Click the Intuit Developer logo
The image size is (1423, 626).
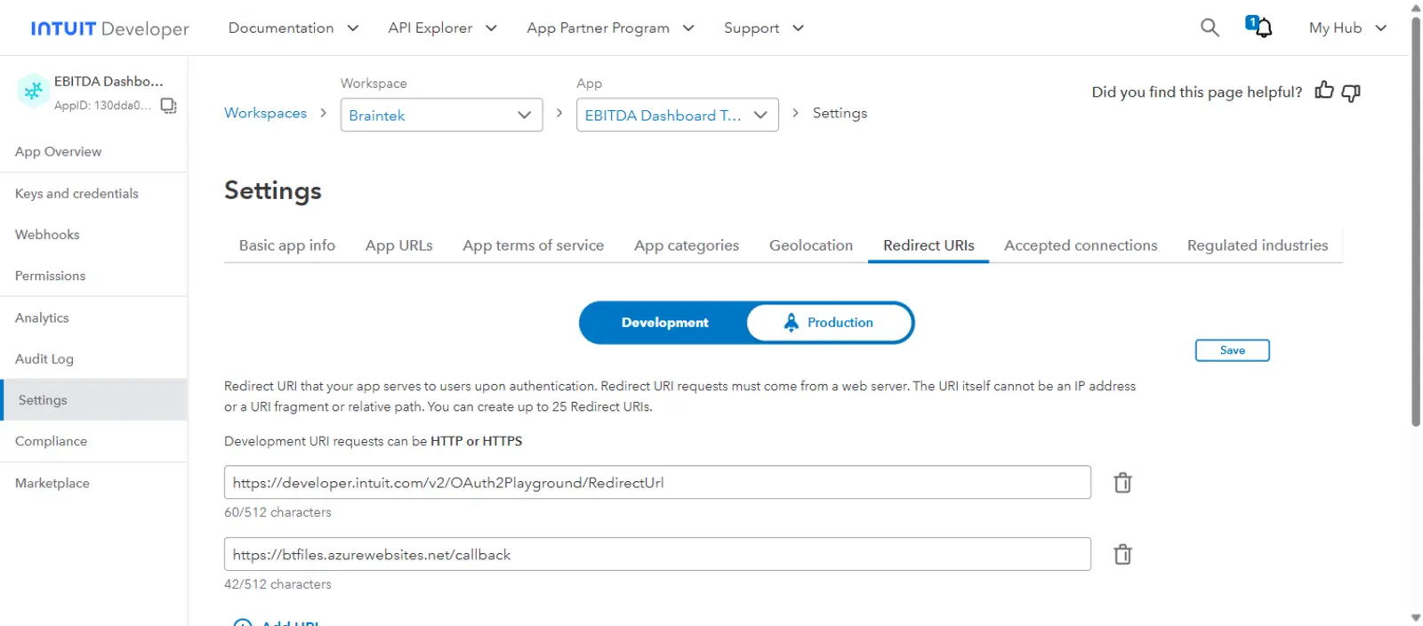[x=110, y=28]
